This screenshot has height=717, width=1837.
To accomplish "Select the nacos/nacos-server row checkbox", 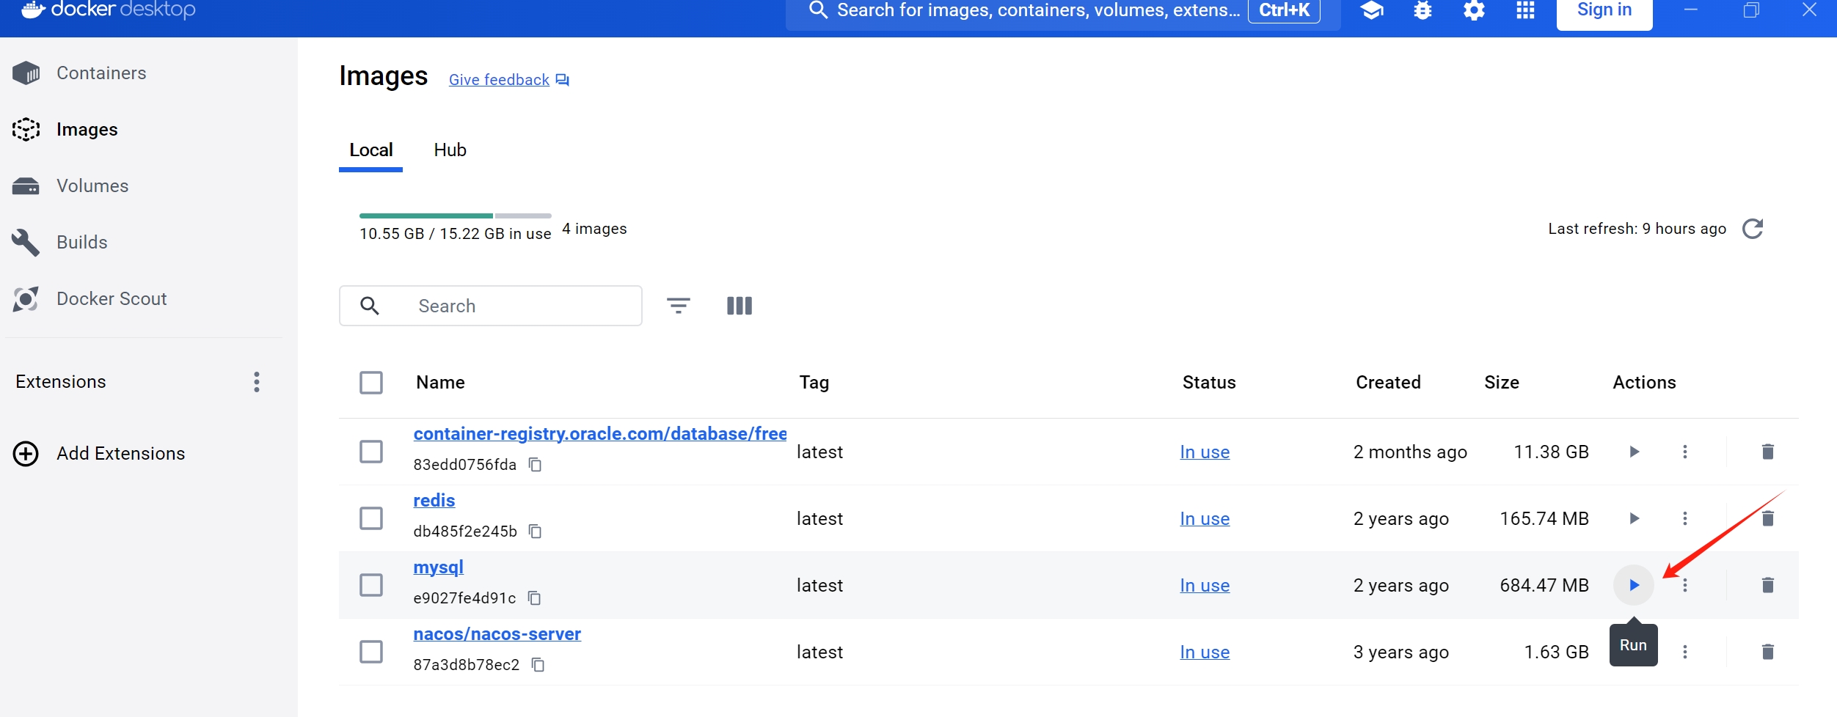I will pyautogui.click(x=372, y=652).
